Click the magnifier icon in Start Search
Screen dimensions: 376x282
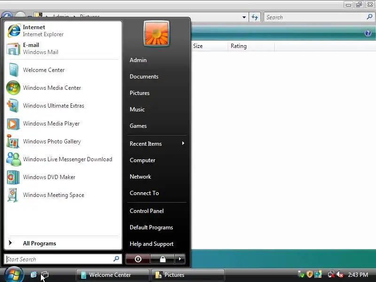116,259
